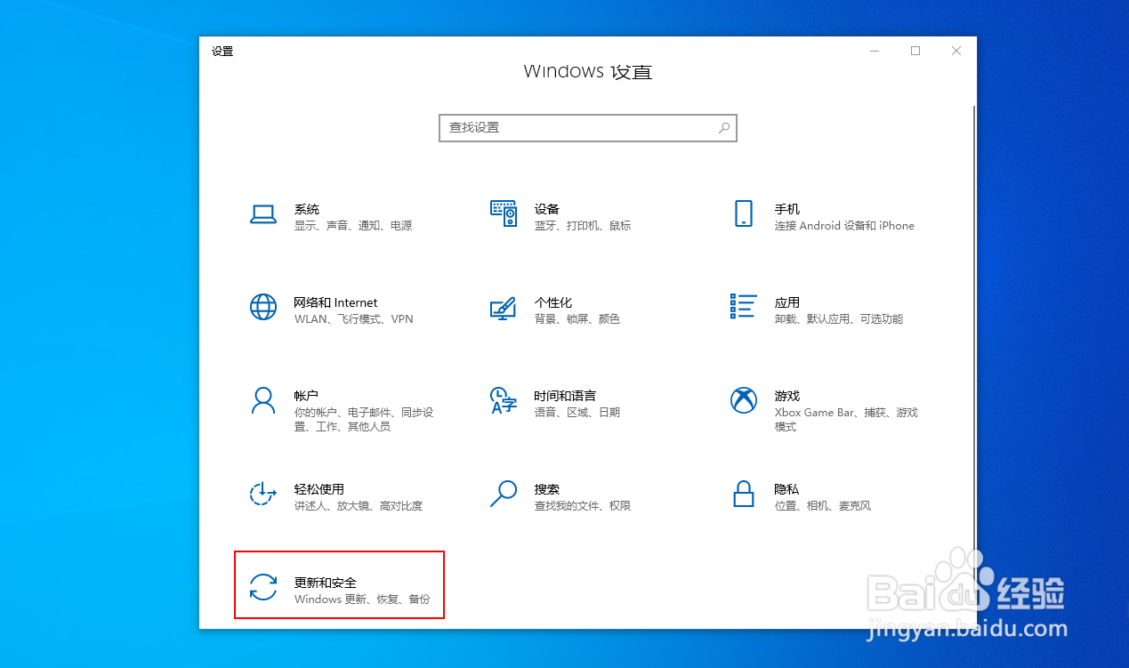
Task: Open the Phone icon
Action: [743, 213]
